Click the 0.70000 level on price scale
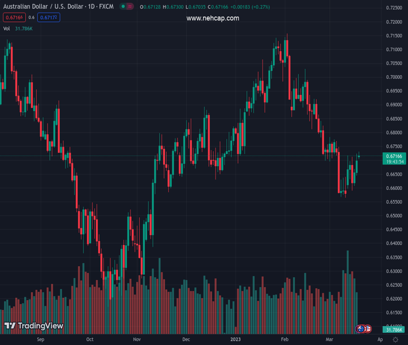Image resolution: width=408 pixels, height=345 pixels. pyautogui.click(x=394, y=77)
